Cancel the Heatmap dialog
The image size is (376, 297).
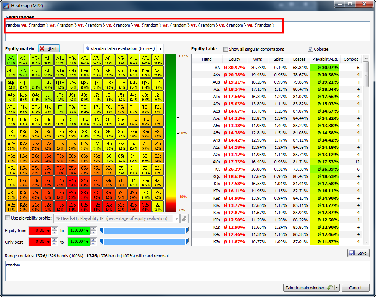point(355,287)
